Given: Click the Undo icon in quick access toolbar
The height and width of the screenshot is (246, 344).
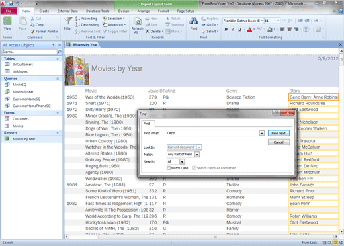Looking at the screenshot, I should pyautogui.click(x=17, y=3).
